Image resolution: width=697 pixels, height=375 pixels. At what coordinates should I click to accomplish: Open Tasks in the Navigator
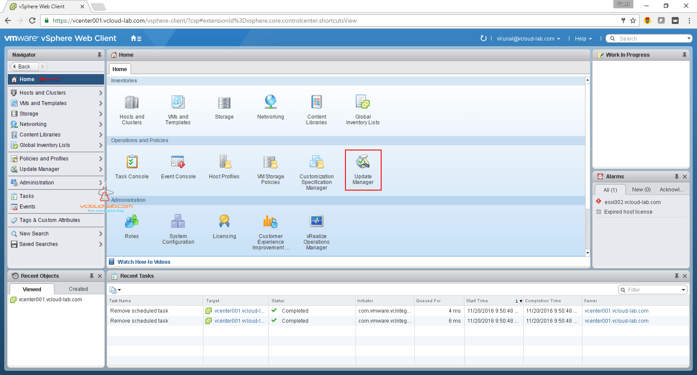coord(56,196)
